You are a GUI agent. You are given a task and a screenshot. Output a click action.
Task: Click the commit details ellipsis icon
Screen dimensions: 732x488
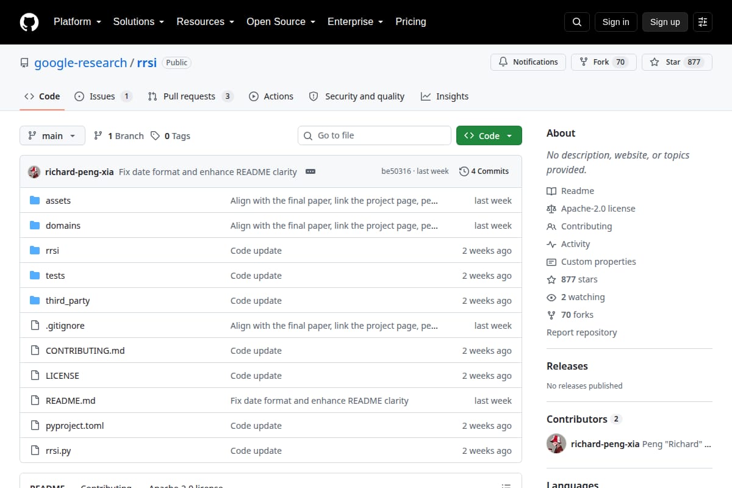click(x=310, y=171)
